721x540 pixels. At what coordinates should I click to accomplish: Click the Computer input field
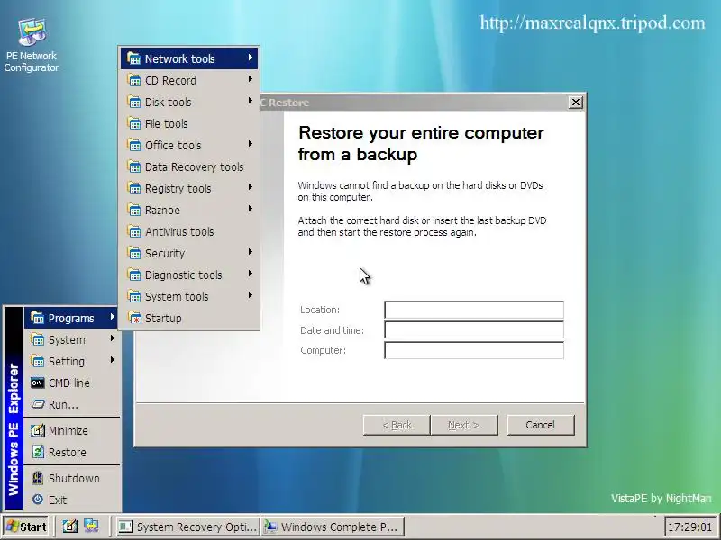[x=474, y=350]
